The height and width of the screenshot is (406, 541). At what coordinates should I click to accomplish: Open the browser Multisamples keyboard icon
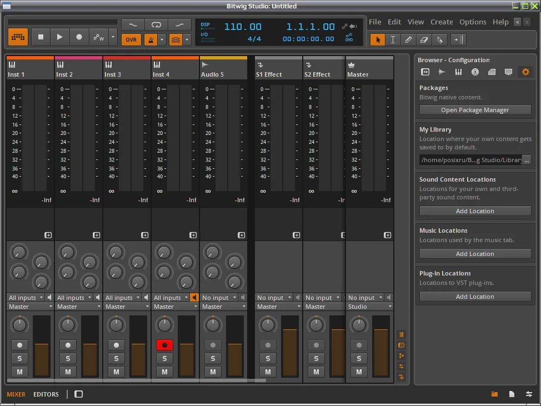coord(458,72)
